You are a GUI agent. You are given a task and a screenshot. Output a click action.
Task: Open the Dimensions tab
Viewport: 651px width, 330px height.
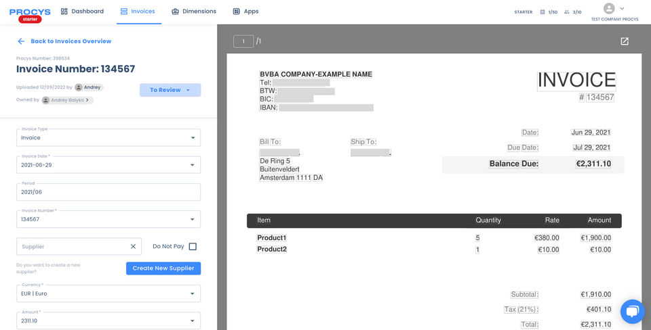pos(194,11)
